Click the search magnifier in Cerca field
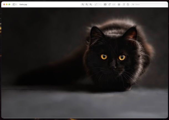The height and width of the screenshot is (120, 169). [x=133, y=4]
